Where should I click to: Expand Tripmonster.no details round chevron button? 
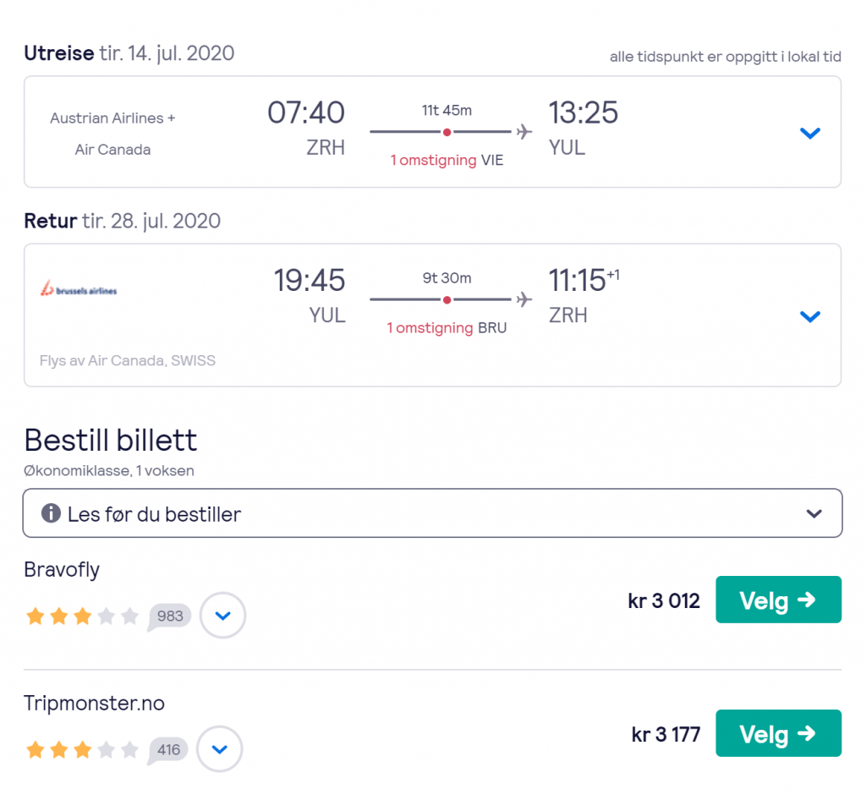(x=220, y=749)
